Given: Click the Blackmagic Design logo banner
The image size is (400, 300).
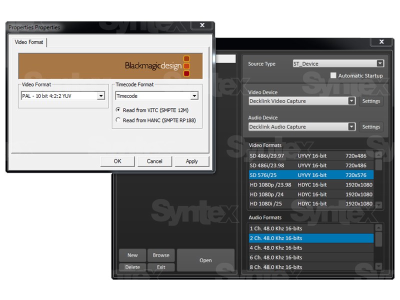Looking at the screenshot, I should [110, 65].
